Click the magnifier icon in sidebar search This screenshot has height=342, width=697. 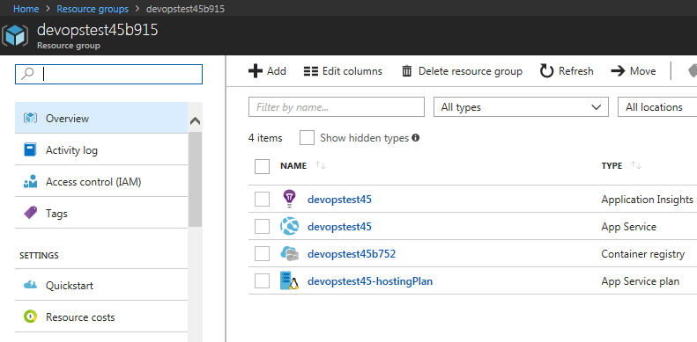tap(27, 74)
